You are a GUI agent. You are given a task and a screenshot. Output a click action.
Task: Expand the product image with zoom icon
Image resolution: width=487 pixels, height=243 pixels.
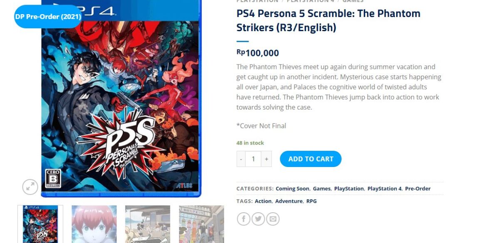tap(30, 187)
